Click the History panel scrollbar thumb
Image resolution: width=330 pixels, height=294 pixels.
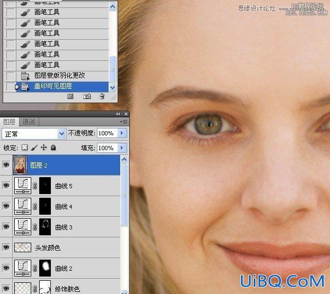click(113, 69)
